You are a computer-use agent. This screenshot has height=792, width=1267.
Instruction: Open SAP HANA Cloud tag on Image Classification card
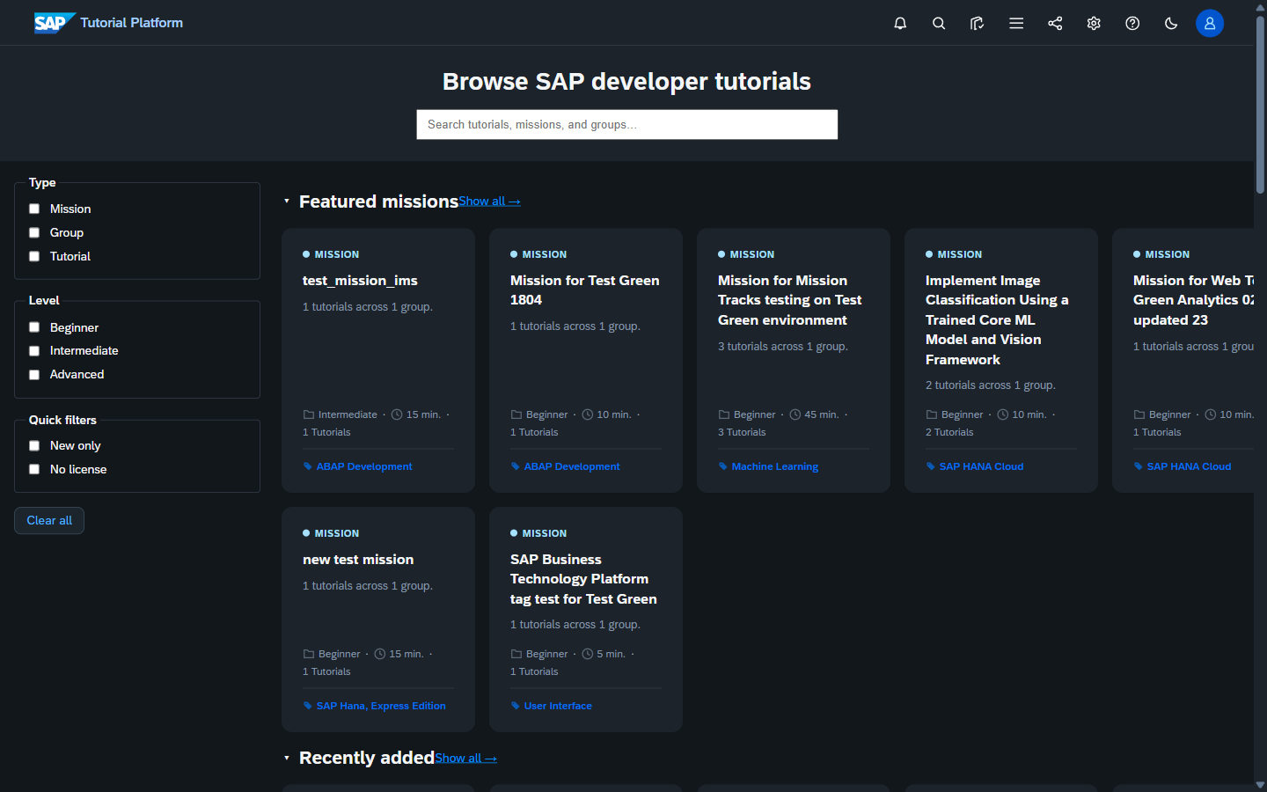[981, 466]
